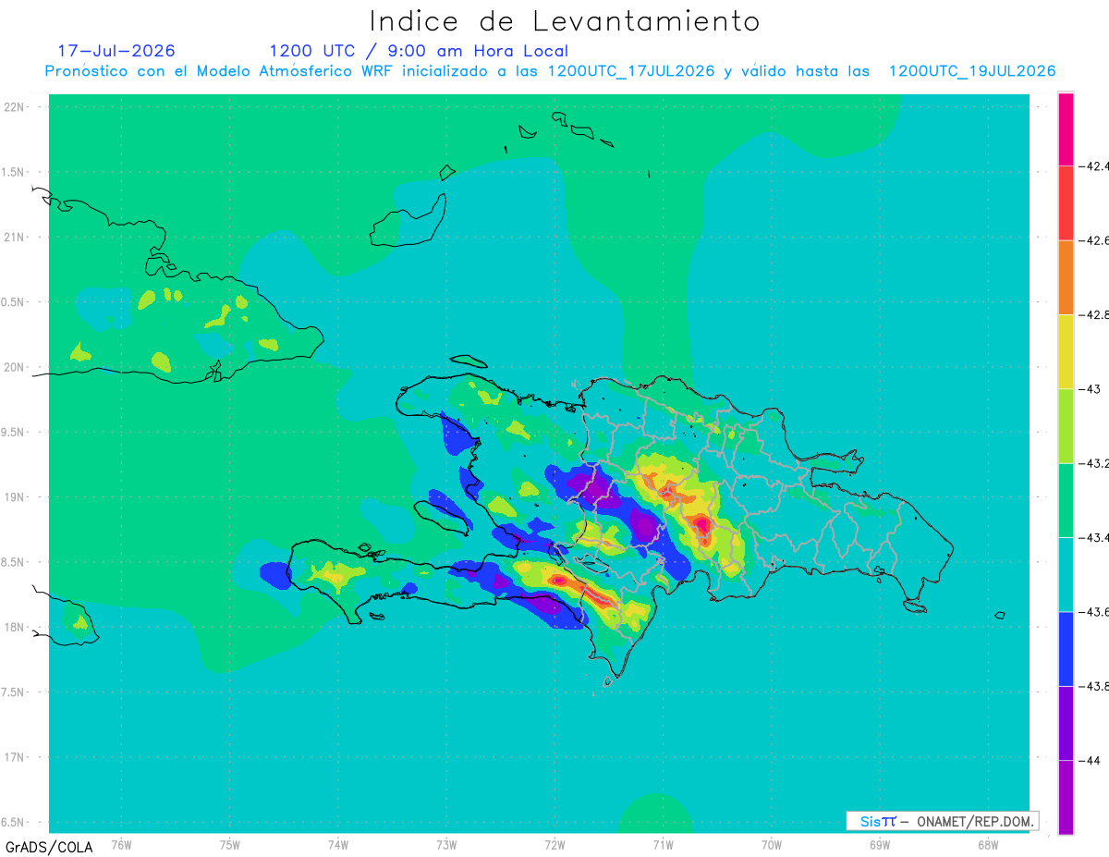1109x857 pixels.
Task: Click the "-42.8" colorbar value
Action: pyautogui.click(x=1095, y=315)
